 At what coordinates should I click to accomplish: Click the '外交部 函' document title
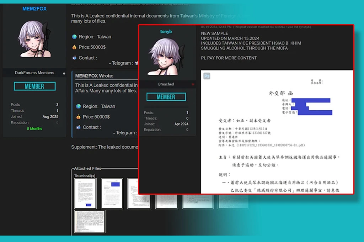pyautogui.click(x=281, y=93)
